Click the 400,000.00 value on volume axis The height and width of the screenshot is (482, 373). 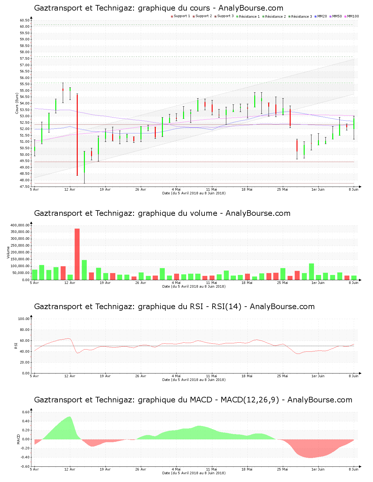pyautogui.click(x=20, y=225)
